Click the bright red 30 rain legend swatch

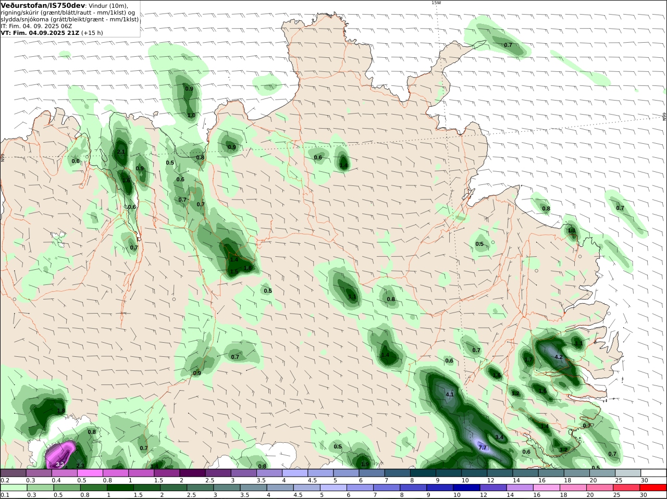click(x=653, y=488)
